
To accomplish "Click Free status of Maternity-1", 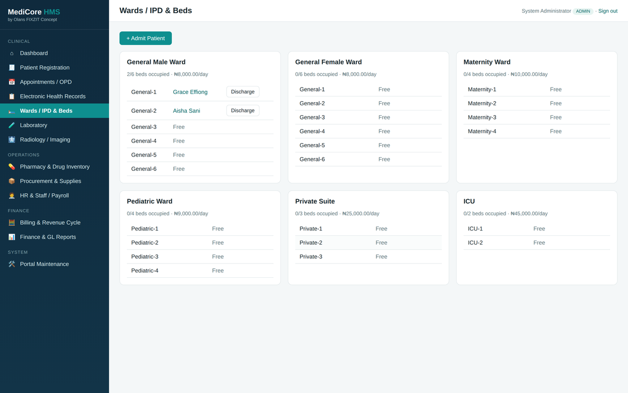I will pyautogui.click(x=556, y=90).
